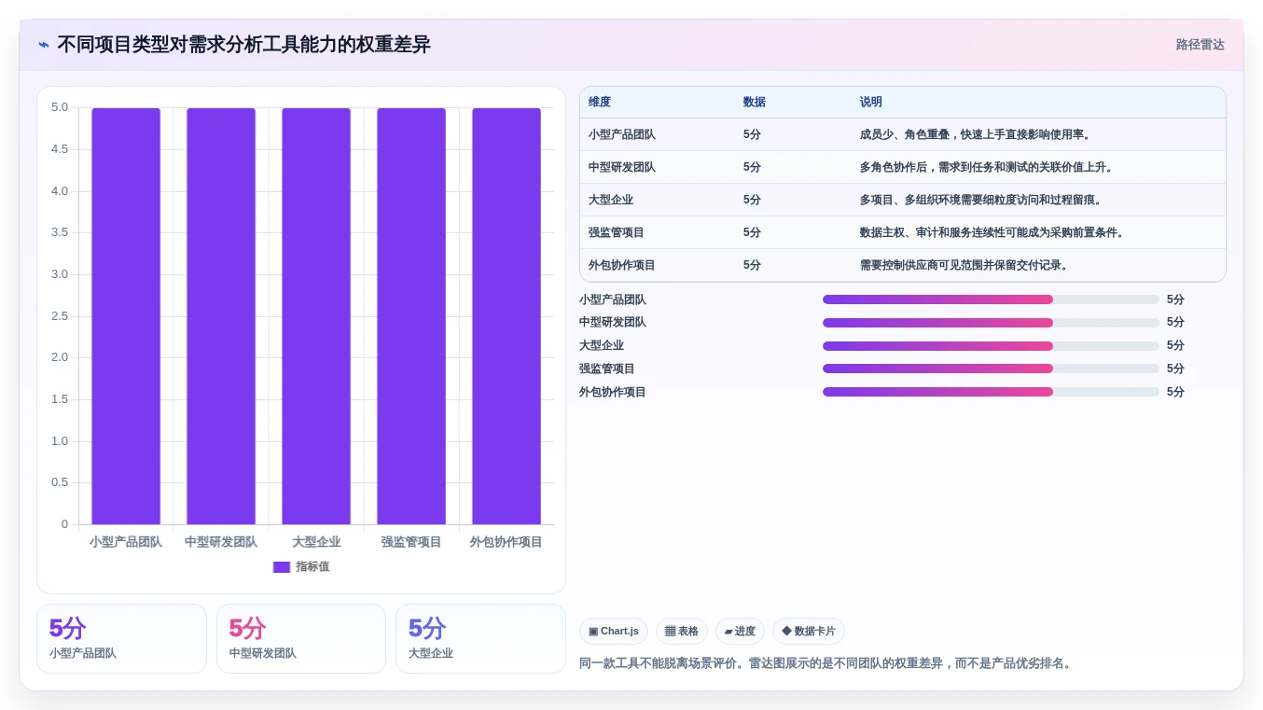Viewport: 1263px width, 710px height.
Task: Click the 5.0 y-axis tick label
Action: pyautogui.click(x=60, y=107)
